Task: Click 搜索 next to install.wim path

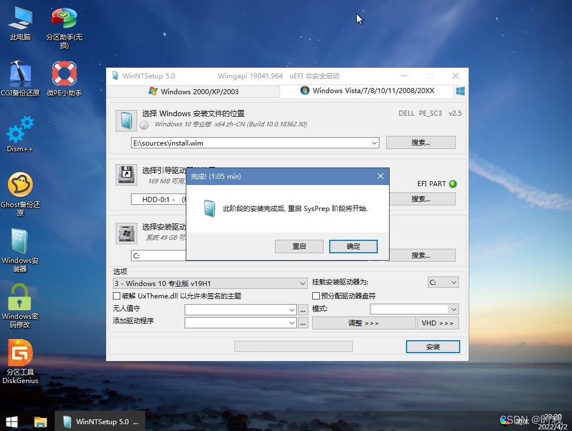Action: (x=421, y=143)
